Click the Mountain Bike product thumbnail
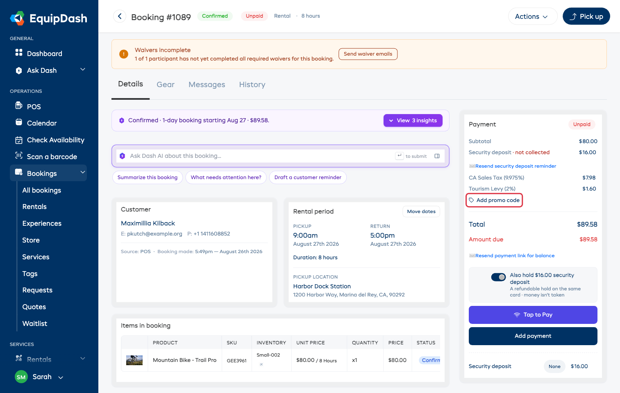This screenshot has width=620, height=393. pos(134,360)
